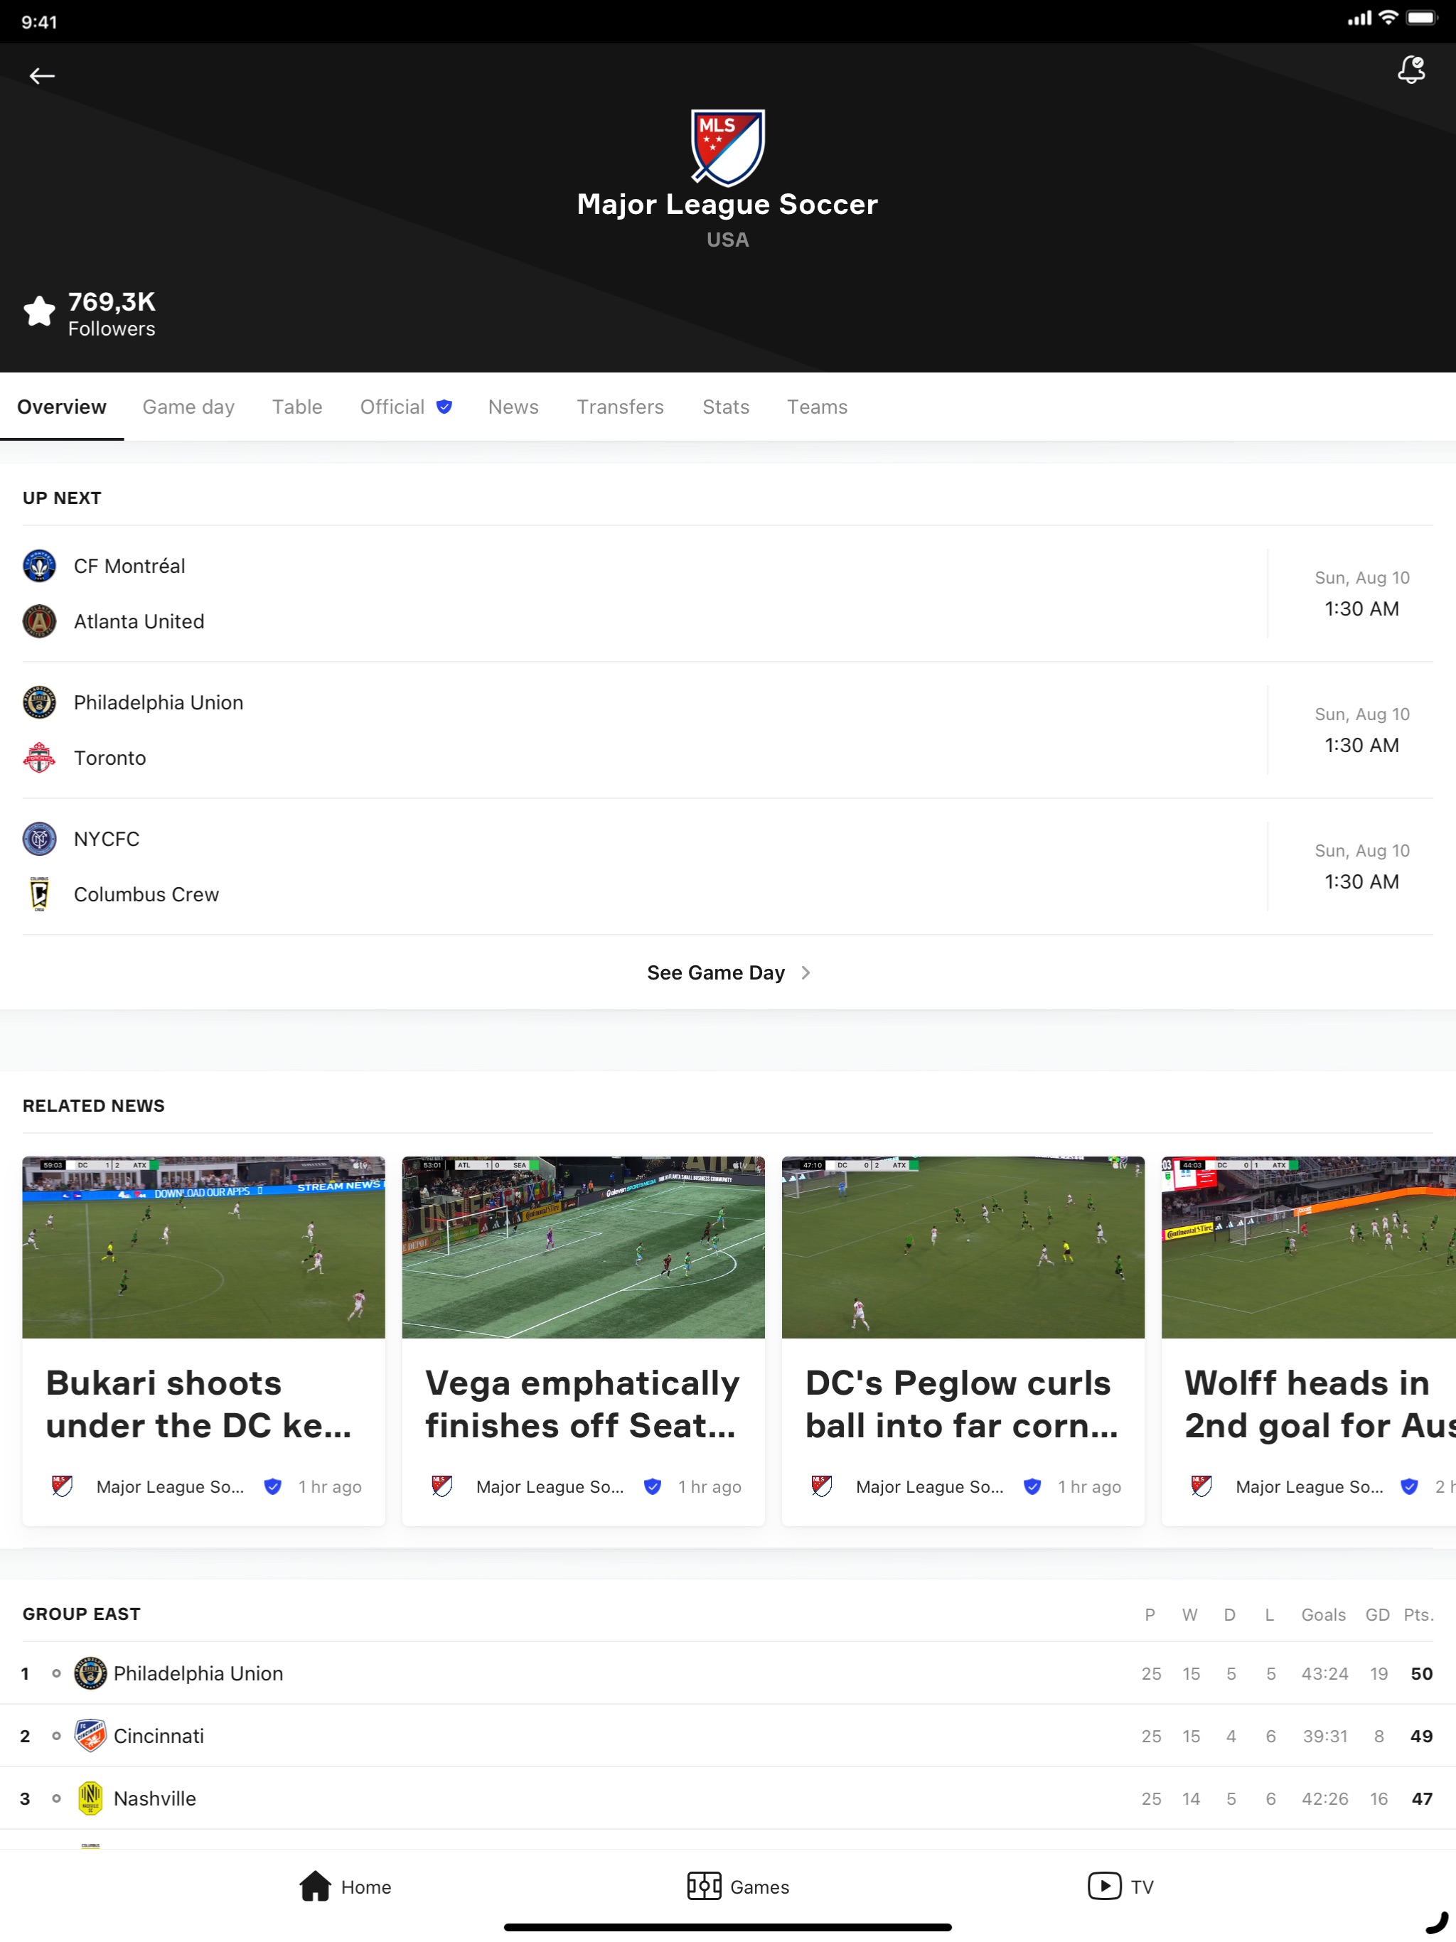Select Cincinnati standings row name

pos(159,1736)
